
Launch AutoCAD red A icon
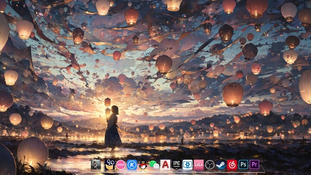click(x=165, y=165)
